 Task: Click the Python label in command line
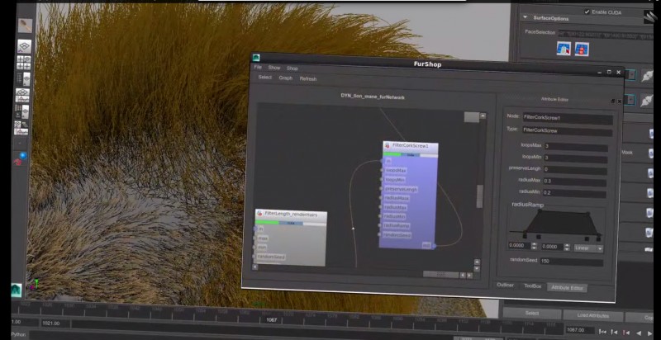tap(18, 335)
